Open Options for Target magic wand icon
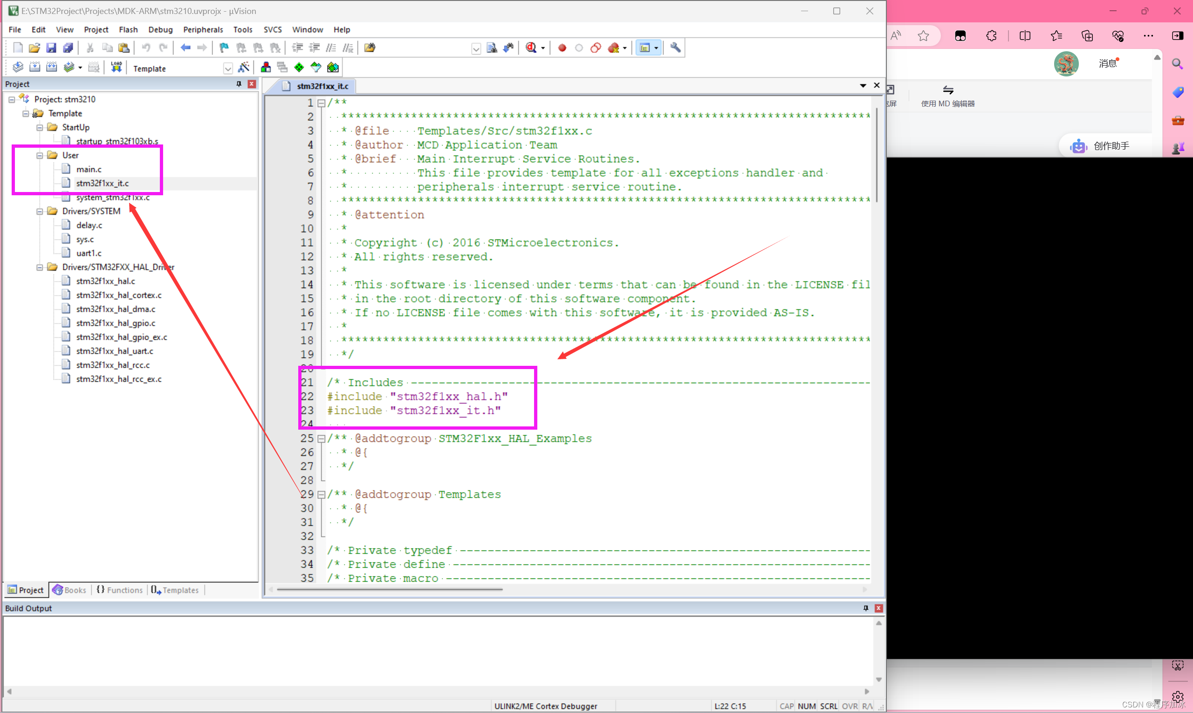The image size is (1193, 713). 244,68
